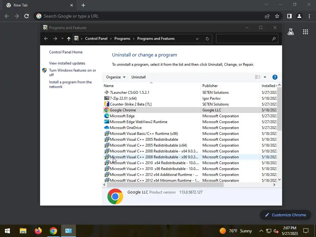The image size is (316, 237).
Task: Select the Google Chrome row
Action: (x=190, y=110)
